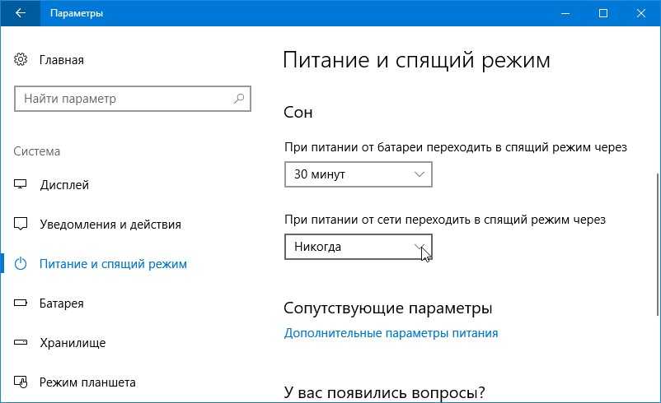
Task: Select Питание и спящий режим in sidebar
Action: [113, 264]
